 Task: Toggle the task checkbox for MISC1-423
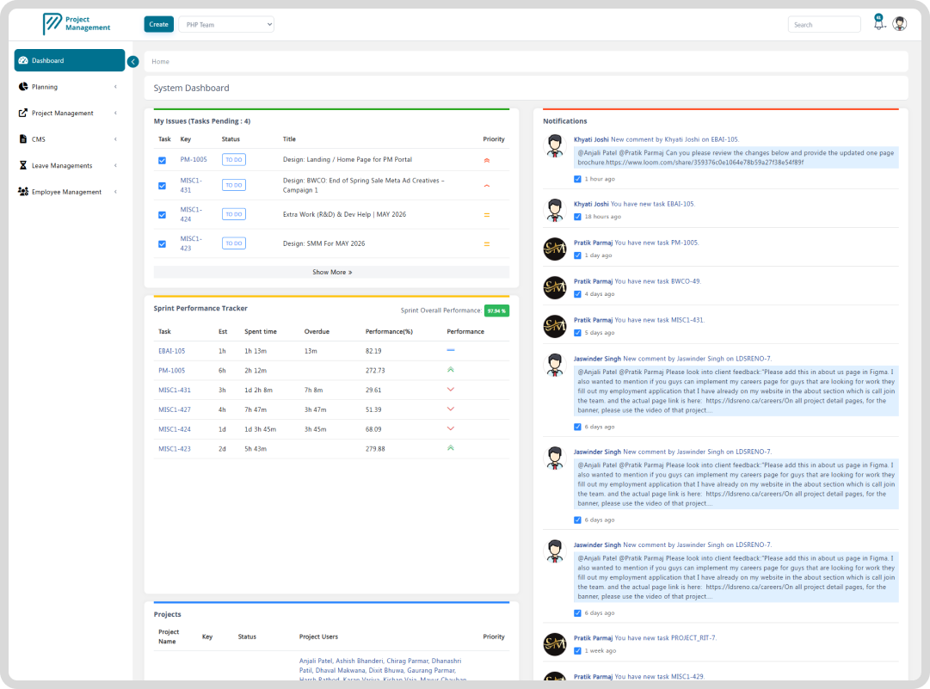tap(162, 243)
